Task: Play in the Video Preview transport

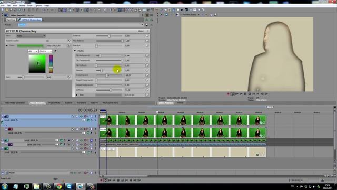Action: point(241,94)
